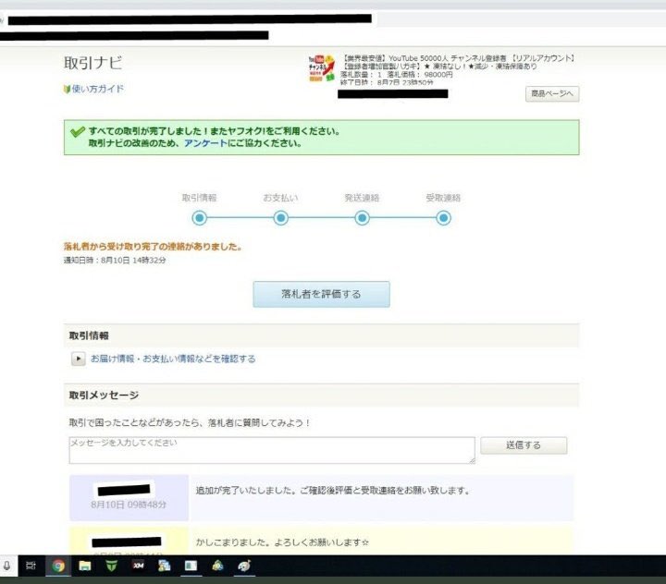
Task: Open the taskbar icon right of the XM app
Action: (165, 566)
